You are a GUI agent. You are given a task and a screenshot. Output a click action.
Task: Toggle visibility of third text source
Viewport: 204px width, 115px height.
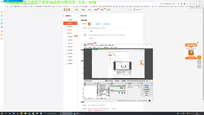107,88
